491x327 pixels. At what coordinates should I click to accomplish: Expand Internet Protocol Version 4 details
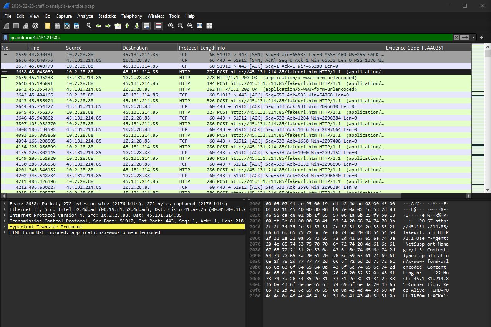(x=4, y=215)
